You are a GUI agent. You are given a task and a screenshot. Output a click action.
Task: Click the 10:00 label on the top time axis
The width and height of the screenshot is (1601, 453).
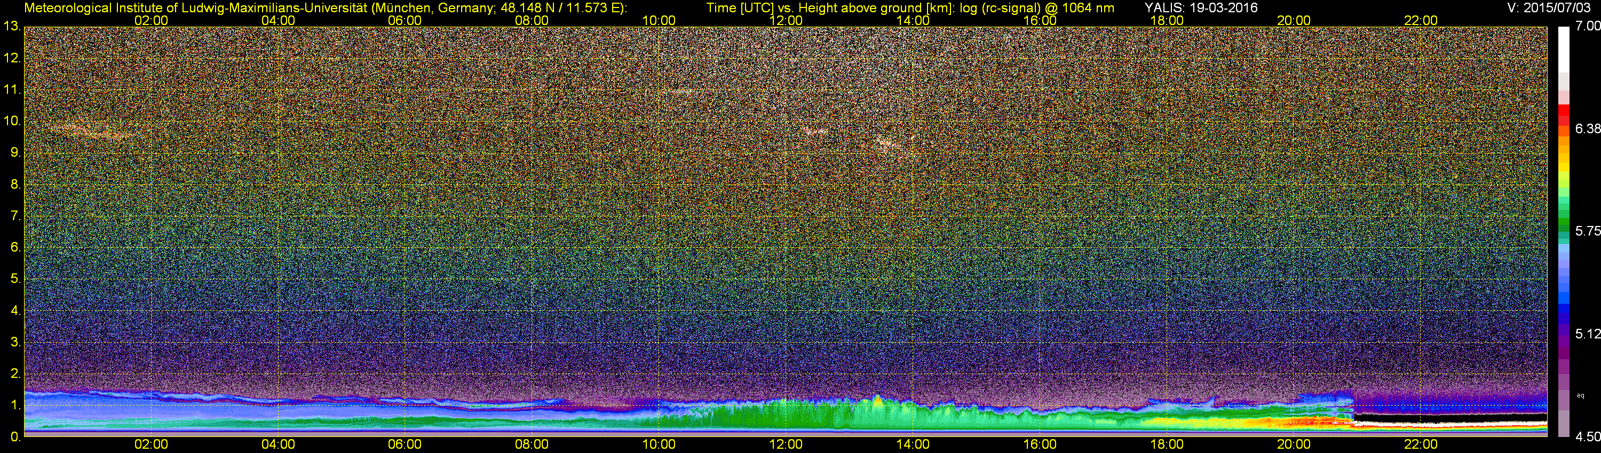click(x=659, y=20)
